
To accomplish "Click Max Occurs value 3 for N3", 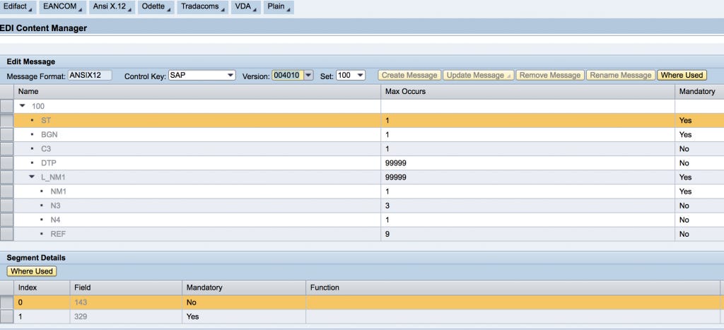I will pyautogui.click(x=387, y=206).
